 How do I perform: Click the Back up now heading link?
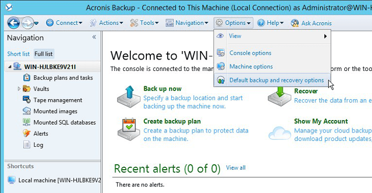[x=163, y=89]
